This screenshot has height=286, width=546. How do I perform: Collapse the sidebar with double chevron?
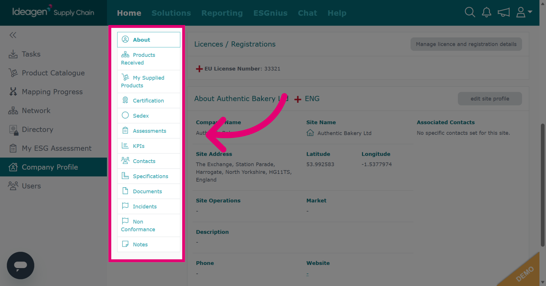(x=13, y=35)
